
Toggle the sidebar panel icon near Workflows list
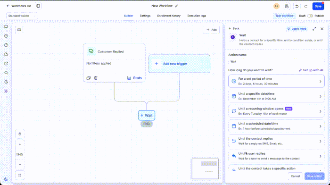[x=38, y=6]
